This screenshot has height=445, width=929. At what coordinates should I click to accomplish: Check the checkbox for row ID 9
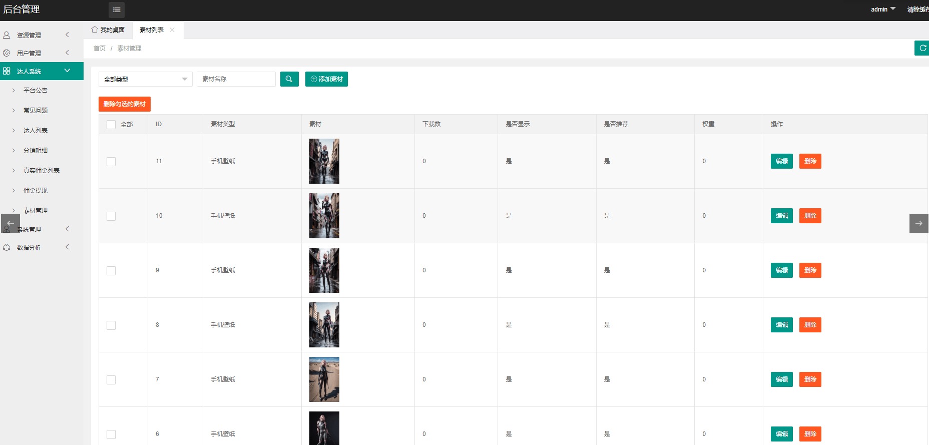tap(111, 271)
